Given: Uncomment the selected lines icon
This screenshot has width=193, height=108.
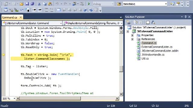Looking at the screenshot, I should 52,10.
